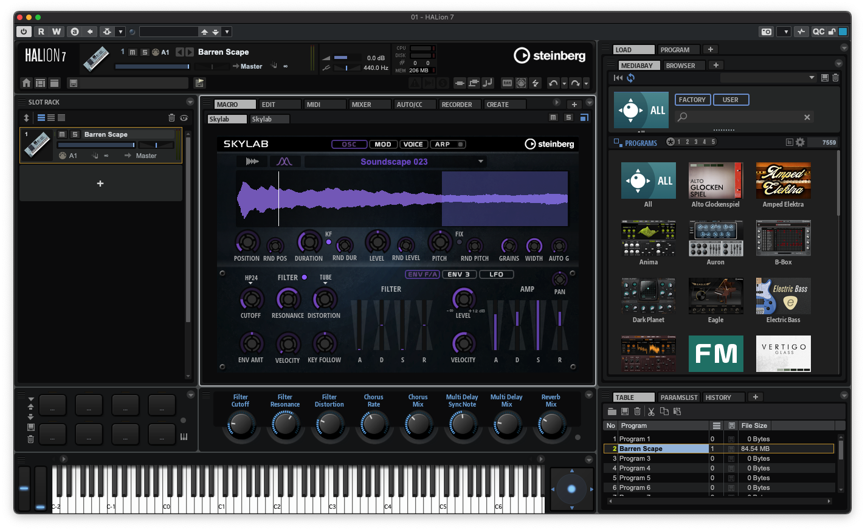The height and width of the screenshot is (530, 865).
Task: Solo the Barren Scape slot in header
Action: point(145,52)
